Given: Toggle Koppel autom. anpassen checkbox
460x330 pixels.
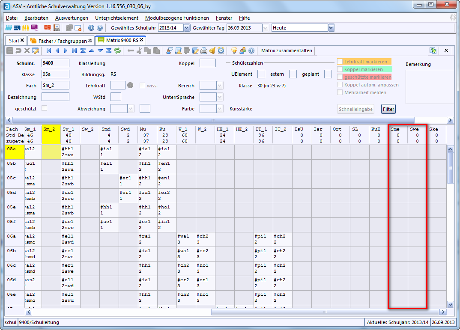Looking at the screenshot, I should point(340,85).
